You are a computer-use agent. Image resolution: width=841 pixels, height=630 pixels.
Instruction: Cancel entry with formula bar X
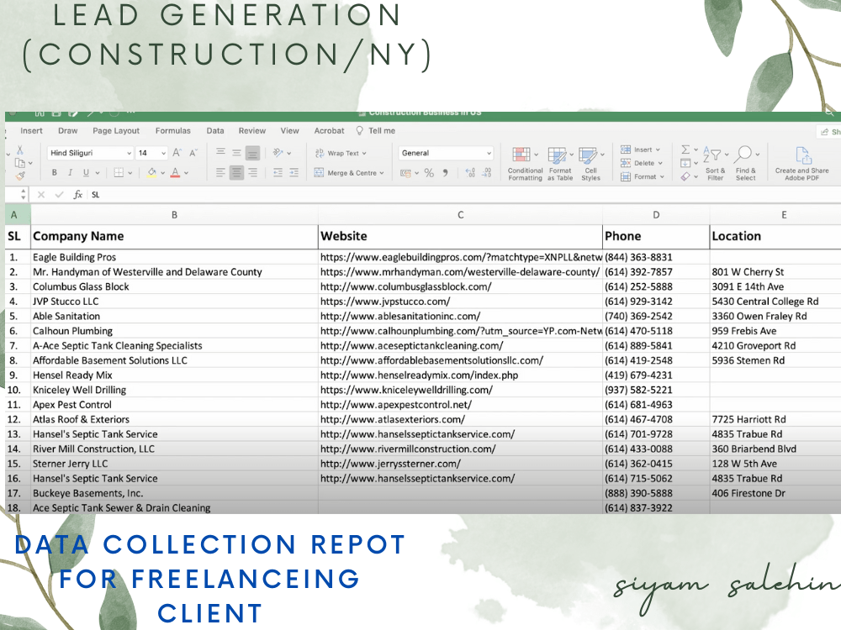[x=41, y=195]
